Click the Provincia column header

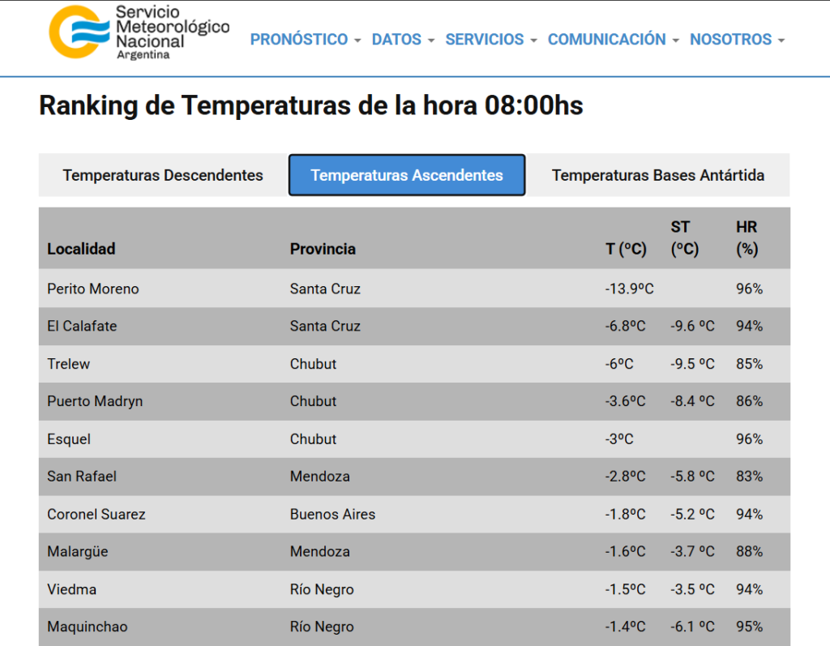(323, 249)
